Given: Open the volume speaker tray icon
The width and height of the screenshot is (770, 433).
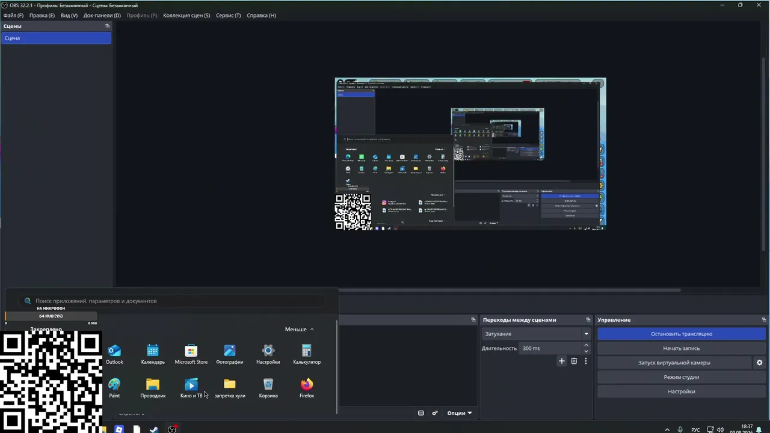Looking at the screenshot, I should coord(720,429).
